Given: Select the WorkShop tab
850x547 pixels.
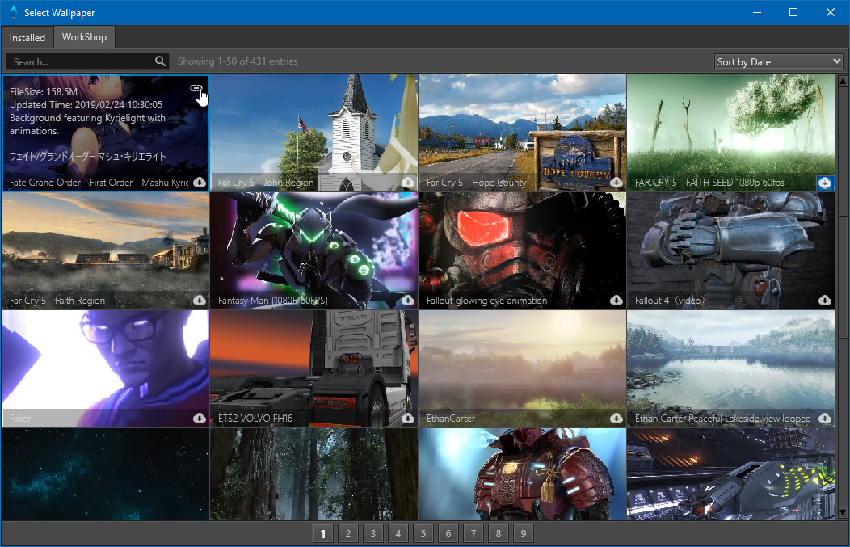Looking at the screenshot, I should point(84,37).
